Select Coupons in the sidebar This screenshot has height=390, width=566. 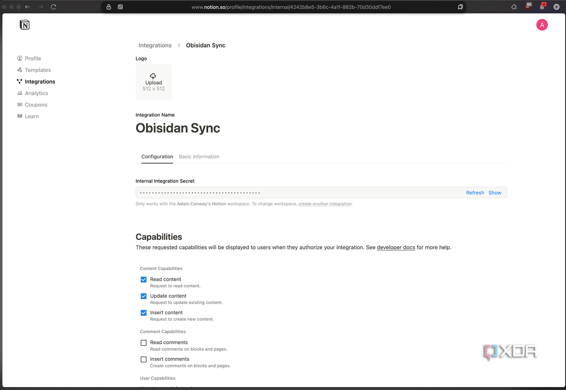[36, 104]
